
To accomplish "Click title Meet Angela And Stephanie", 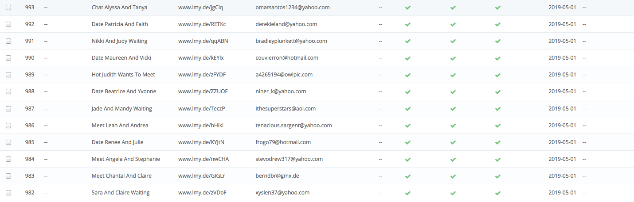I will (126, 159).
